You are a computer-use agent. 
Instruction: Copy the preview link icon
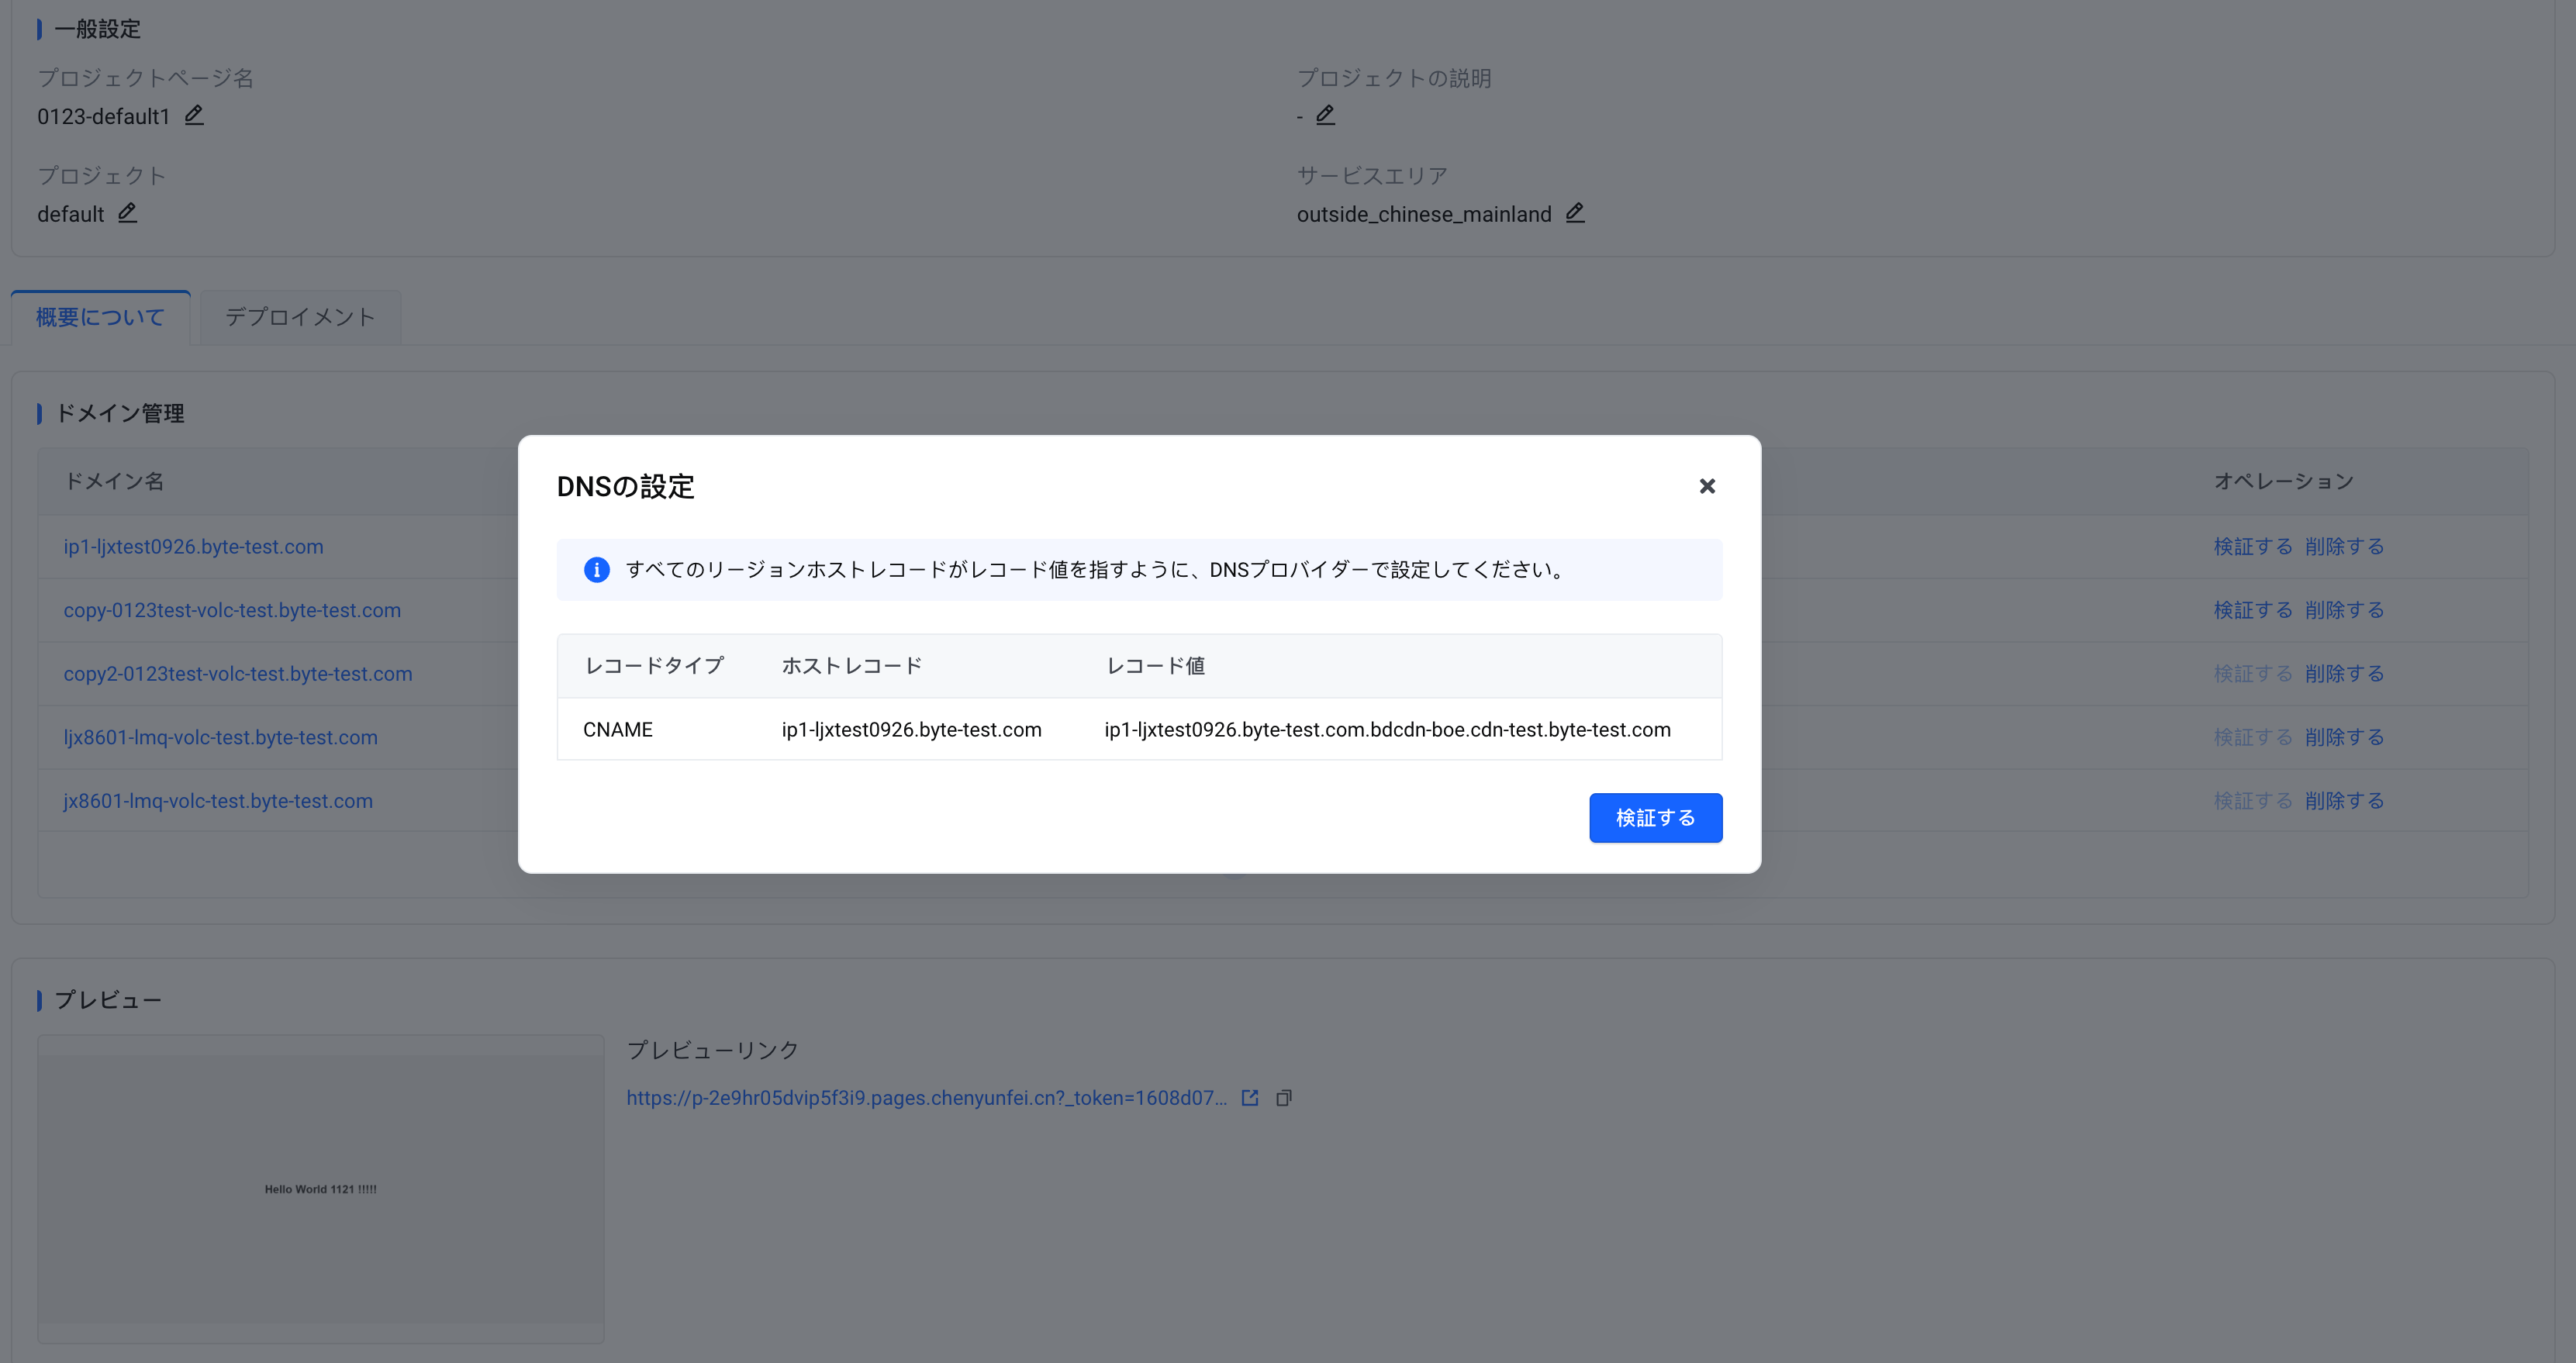pyautogui.click(x=1284, y=1098)
